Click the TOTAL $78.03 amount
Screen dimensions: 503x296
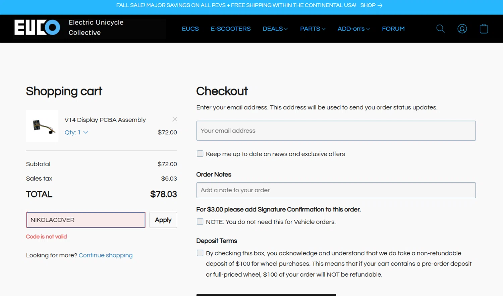coord(163,194)
